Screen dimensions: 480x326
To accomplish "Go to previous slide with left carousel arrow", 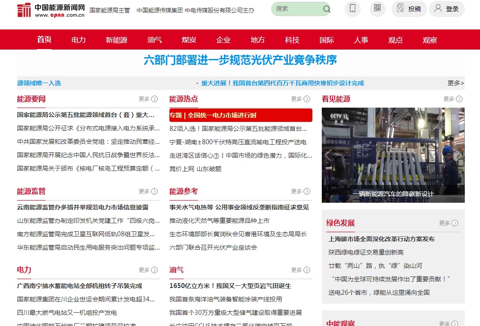I will coord(328,155).
